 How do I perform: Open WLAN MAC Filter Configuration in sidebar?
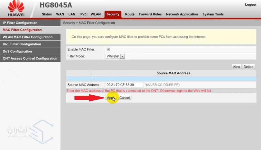click(x=28, y=37)
